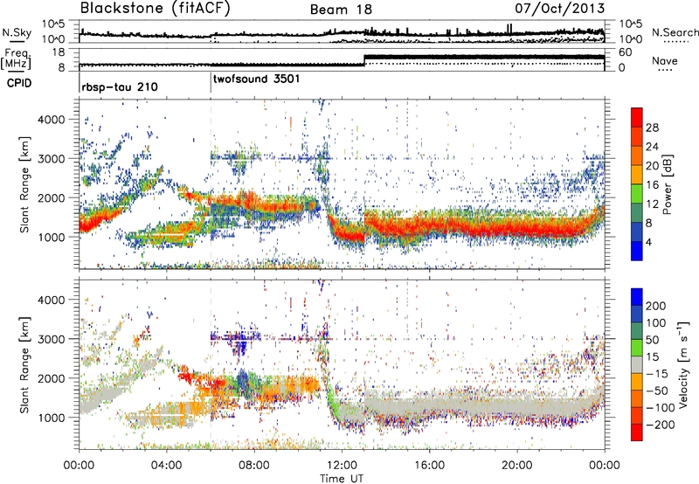Viewport: 699px width, 484px height.
Task: Click the '28' power colorbar tick label
Action: pos(652,128)
